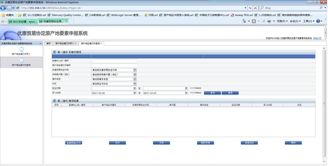The height and width of the screenshot is (166, 328).
Task: Click the Home icon in IE command bar
Action: tap(244, 21)
